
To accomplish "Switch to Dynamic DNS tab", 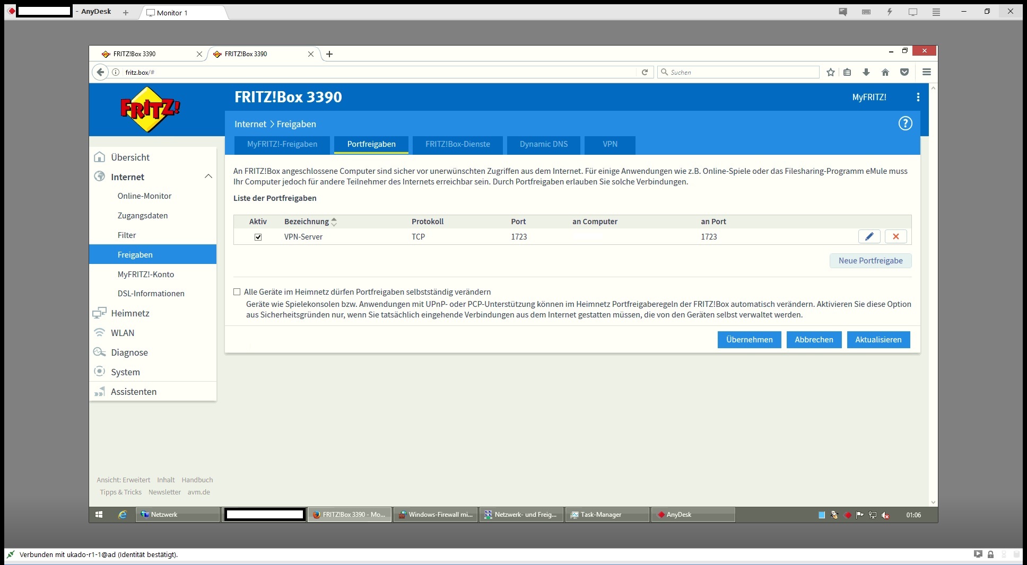I will (544, 144).
